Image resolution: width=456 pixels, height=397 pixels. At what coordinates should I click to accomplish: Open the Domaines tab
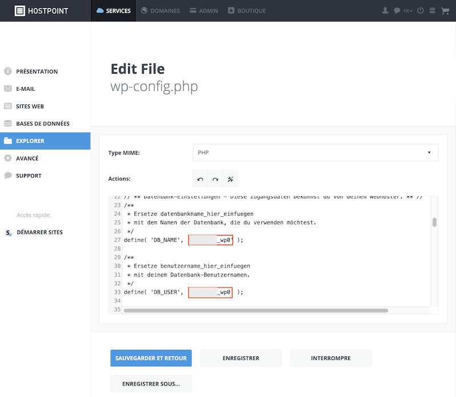point(160,11)
